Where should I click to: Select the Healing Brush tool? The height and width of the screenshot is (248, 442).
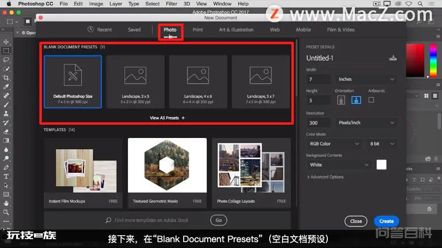coord(6,96)
